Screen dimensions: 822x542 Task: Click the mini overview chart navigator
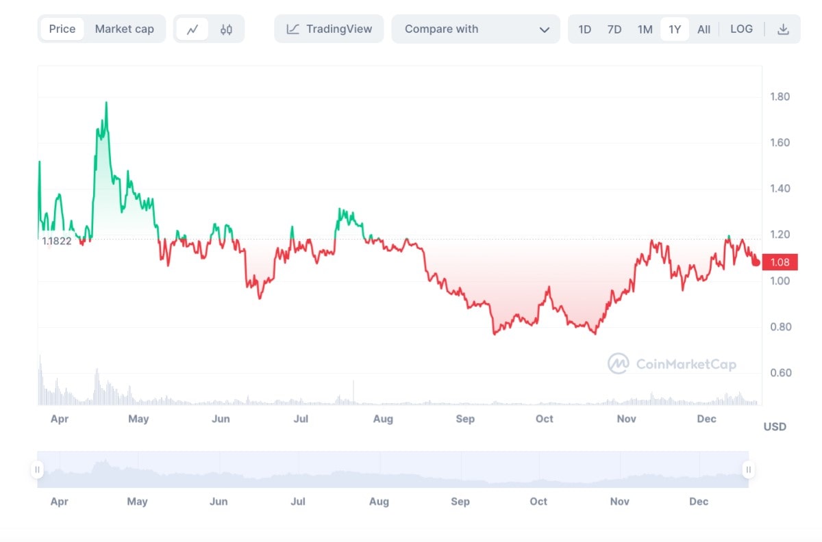(x=393, y=469)
